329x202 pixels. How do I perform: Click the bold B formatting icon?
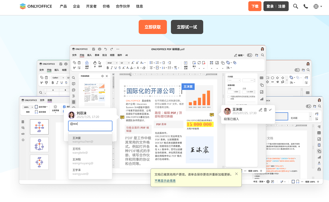pos(108,68)
